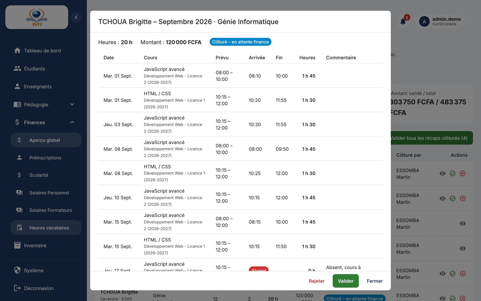Collapse the sidebar with the chevron button
The width and height of the screenshot is (481, 301).
(x=76, y=17)
